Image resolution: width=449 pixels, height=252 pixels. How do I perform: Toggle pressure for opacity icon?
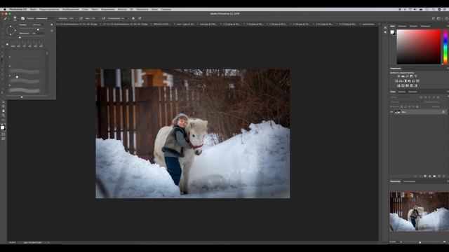coord(81,18)
